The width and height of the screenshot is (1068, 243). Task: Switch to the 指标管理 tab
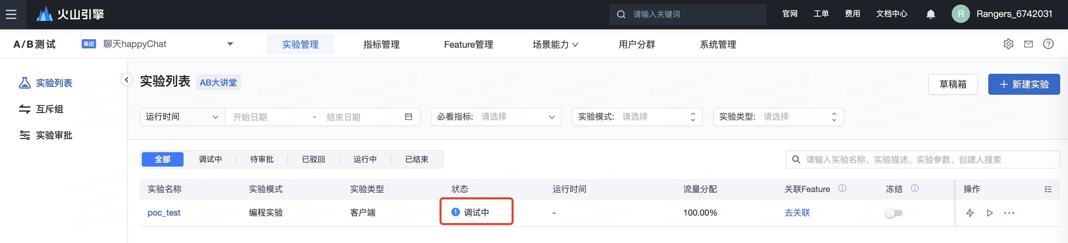pyautogui.click(x=381, y=44)
